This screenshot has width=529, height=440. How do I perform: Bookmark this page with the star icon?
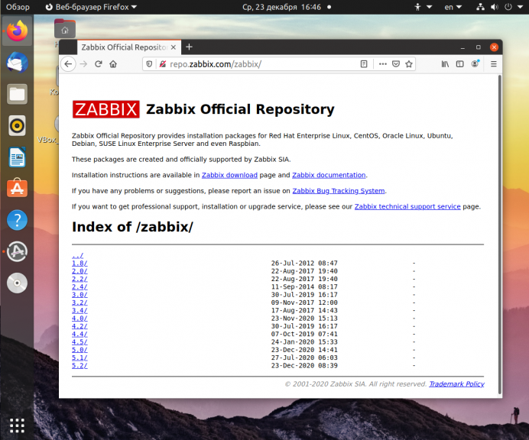(409, 64)
